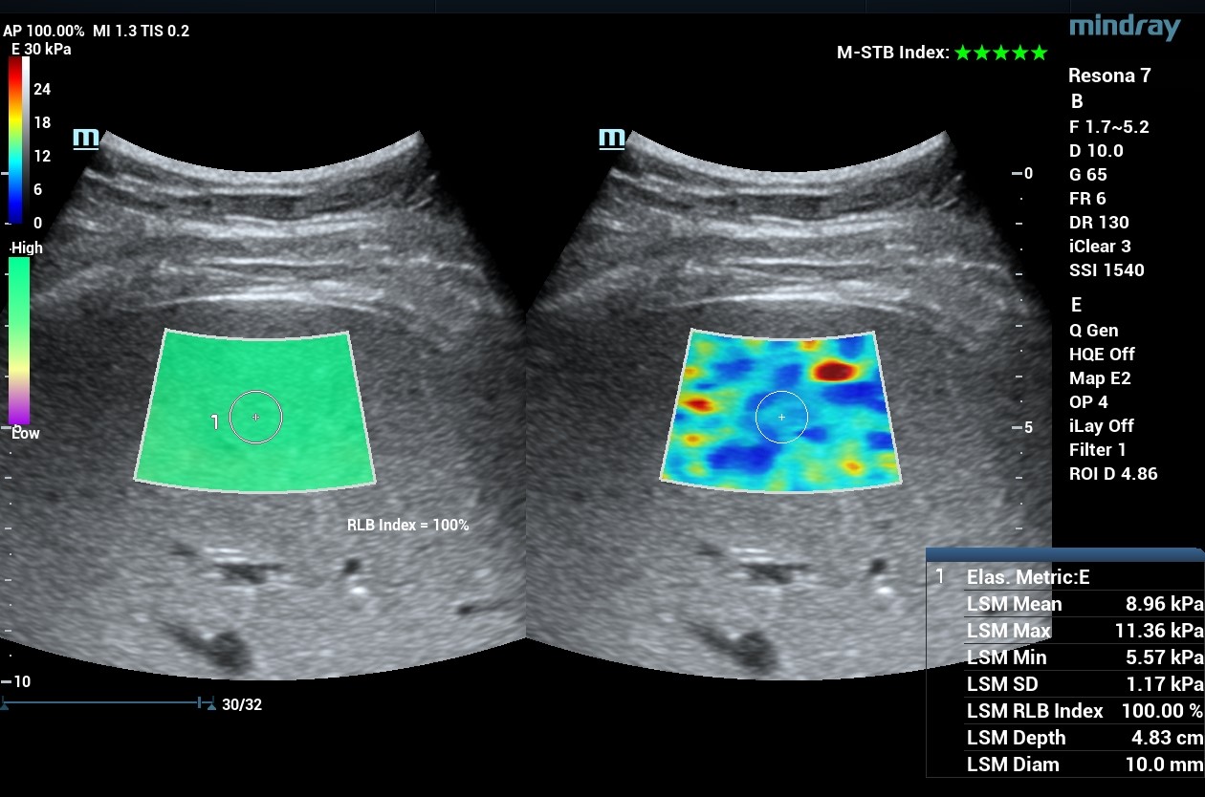Click the 30/32 frame counter

242,705
